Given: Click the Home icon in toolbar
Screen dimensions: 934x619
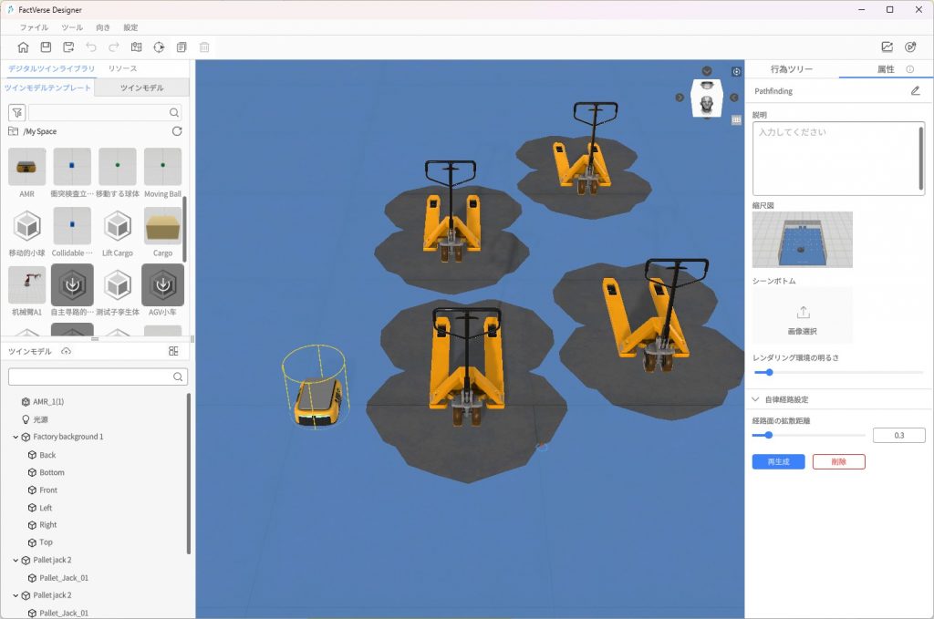Looking at the screenshot, I should tap(23, 47).
